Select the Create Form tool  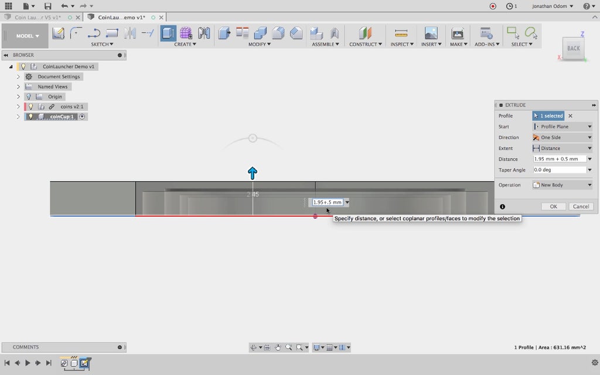(x=186, y=33)
